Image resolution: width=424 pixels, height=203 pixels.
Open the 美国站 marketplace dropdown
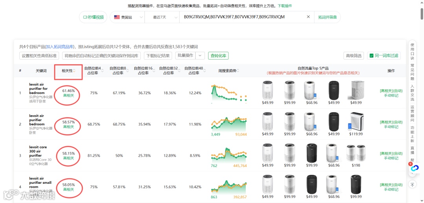coord(127,17)
